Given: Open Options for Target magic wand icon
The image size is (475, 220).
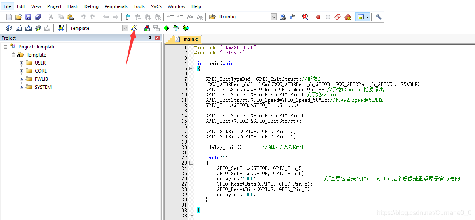Looking at the screenshot, I should click(134, 28).
